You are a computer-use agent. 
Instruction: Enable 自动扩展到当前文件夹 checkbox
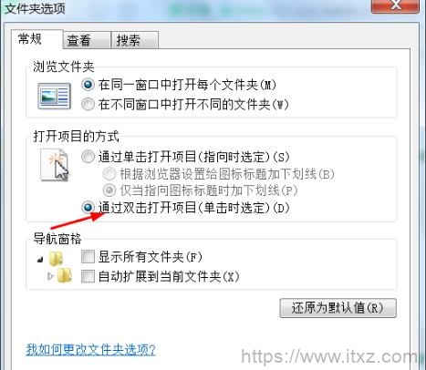click(88, 276)
